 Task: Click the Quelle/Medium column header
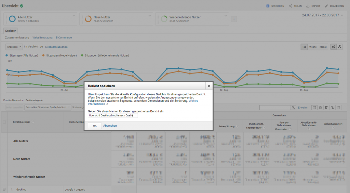[76, 122]
